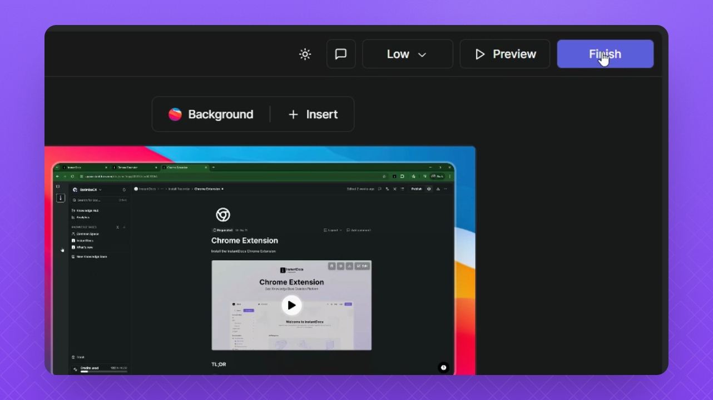Click the eye icon on video thumbnail
The width and height of the screenshot is (713, 400).
(340, 266)
